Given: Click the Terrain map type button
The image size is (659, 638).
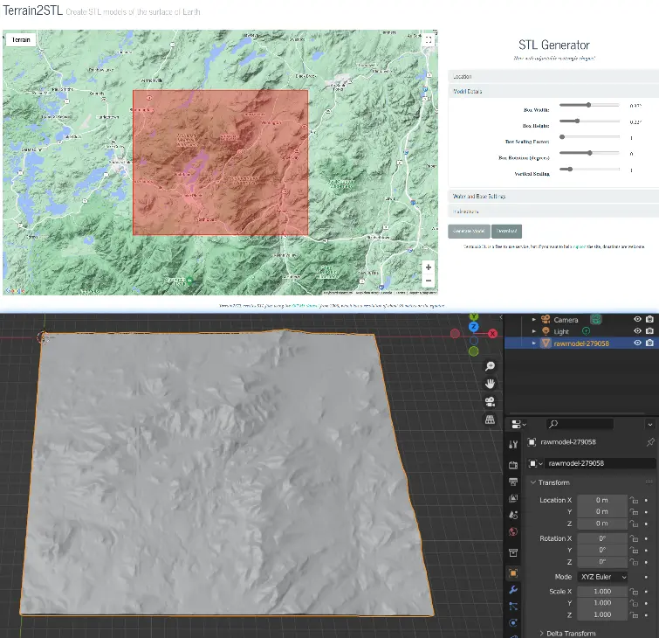Looking at the screenshot, I should coord(21,39).
